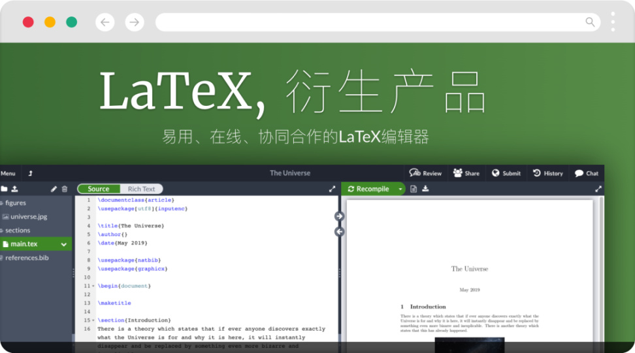The image size is (635, 353).
Task: Click the up-arrow icon next to Menu
Action: [x=30, y=173]
